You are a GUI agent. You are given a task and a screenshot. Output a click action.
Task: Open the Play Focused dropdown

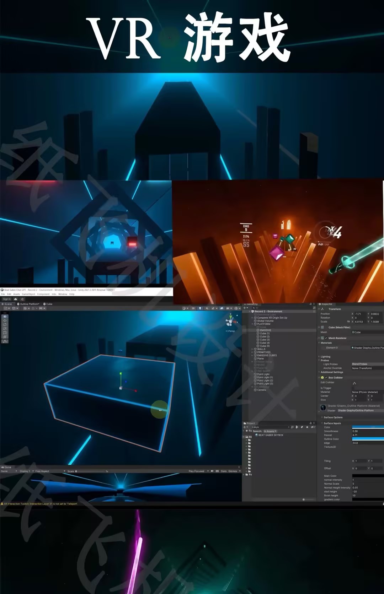click(198, 471)
